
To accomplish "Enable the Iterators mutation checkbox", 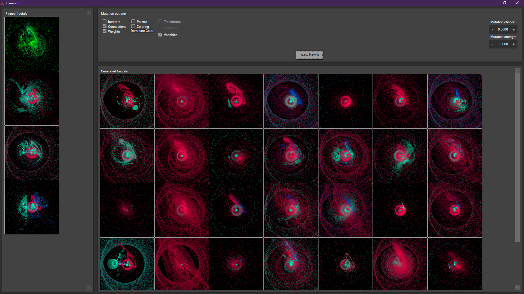I will [x=105, y=22].
